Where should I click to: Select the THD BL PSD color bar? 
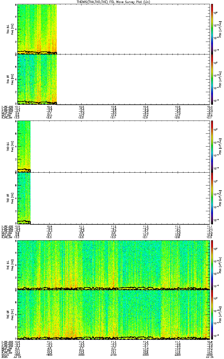[x=212, y=146]
